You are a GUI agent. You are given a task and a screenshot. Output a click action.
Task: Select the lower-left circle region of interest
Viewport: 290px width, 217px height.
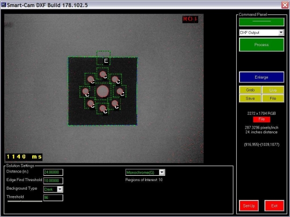pyautogui.click(x=90, y=103)
